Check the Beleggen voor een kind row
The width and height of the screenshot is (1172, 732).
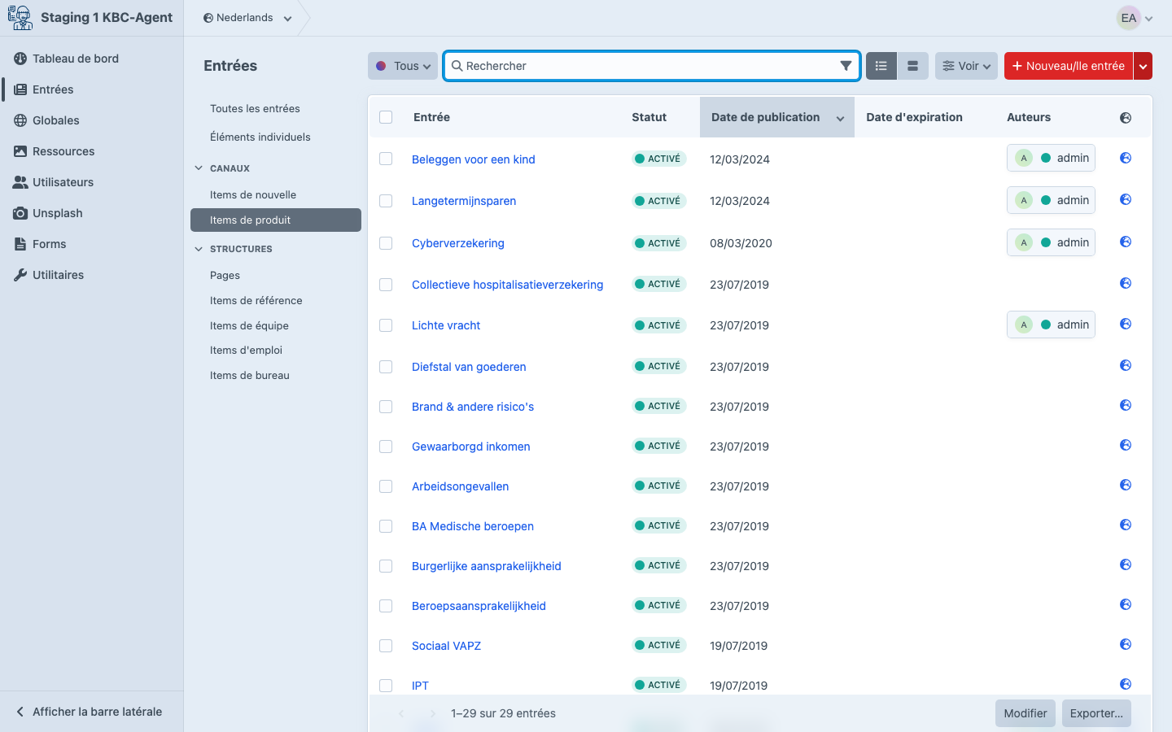[386, 159]
